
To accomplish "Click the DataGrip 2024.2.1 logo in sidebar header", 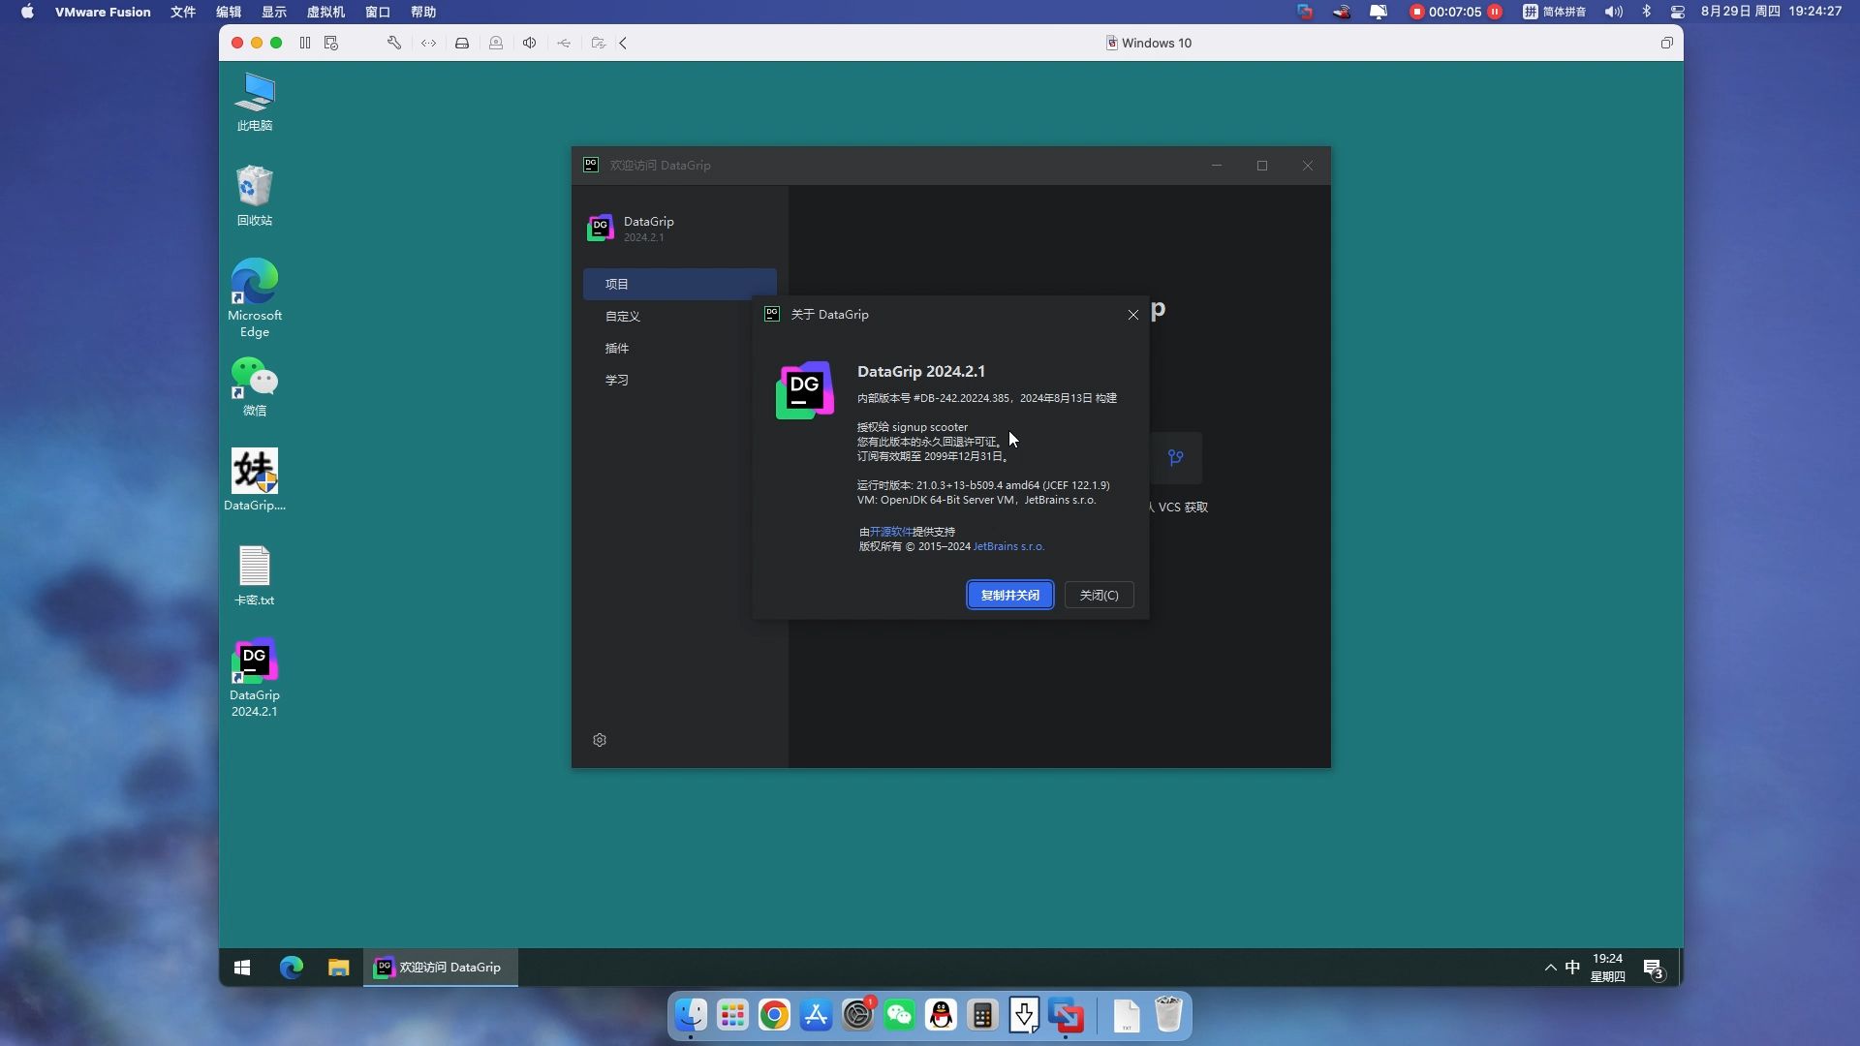I will click(x=601, y=228).
